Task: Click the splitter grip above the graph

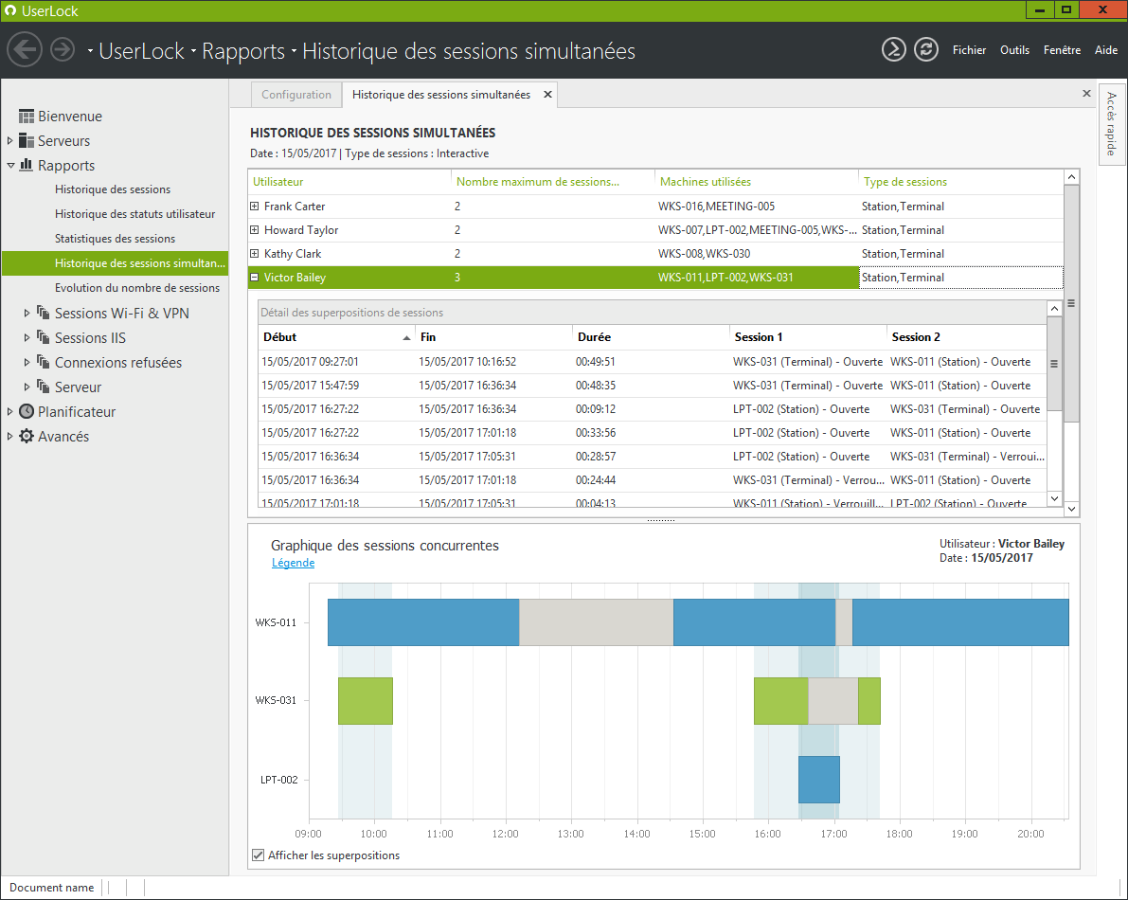Action: (x=660, y=520)
